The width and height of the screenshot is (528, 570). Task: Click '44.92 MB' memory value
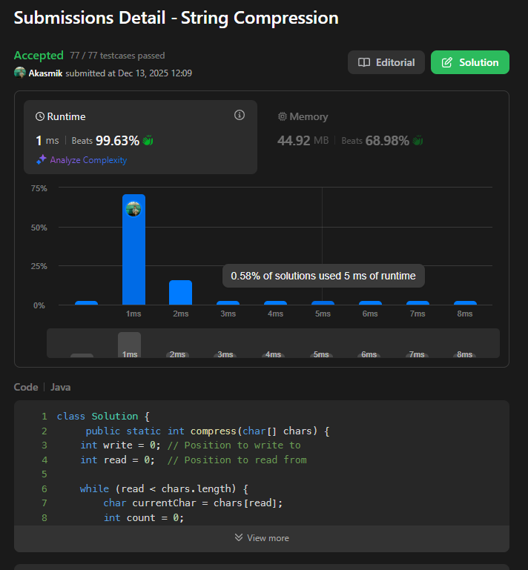pos(303,141)
